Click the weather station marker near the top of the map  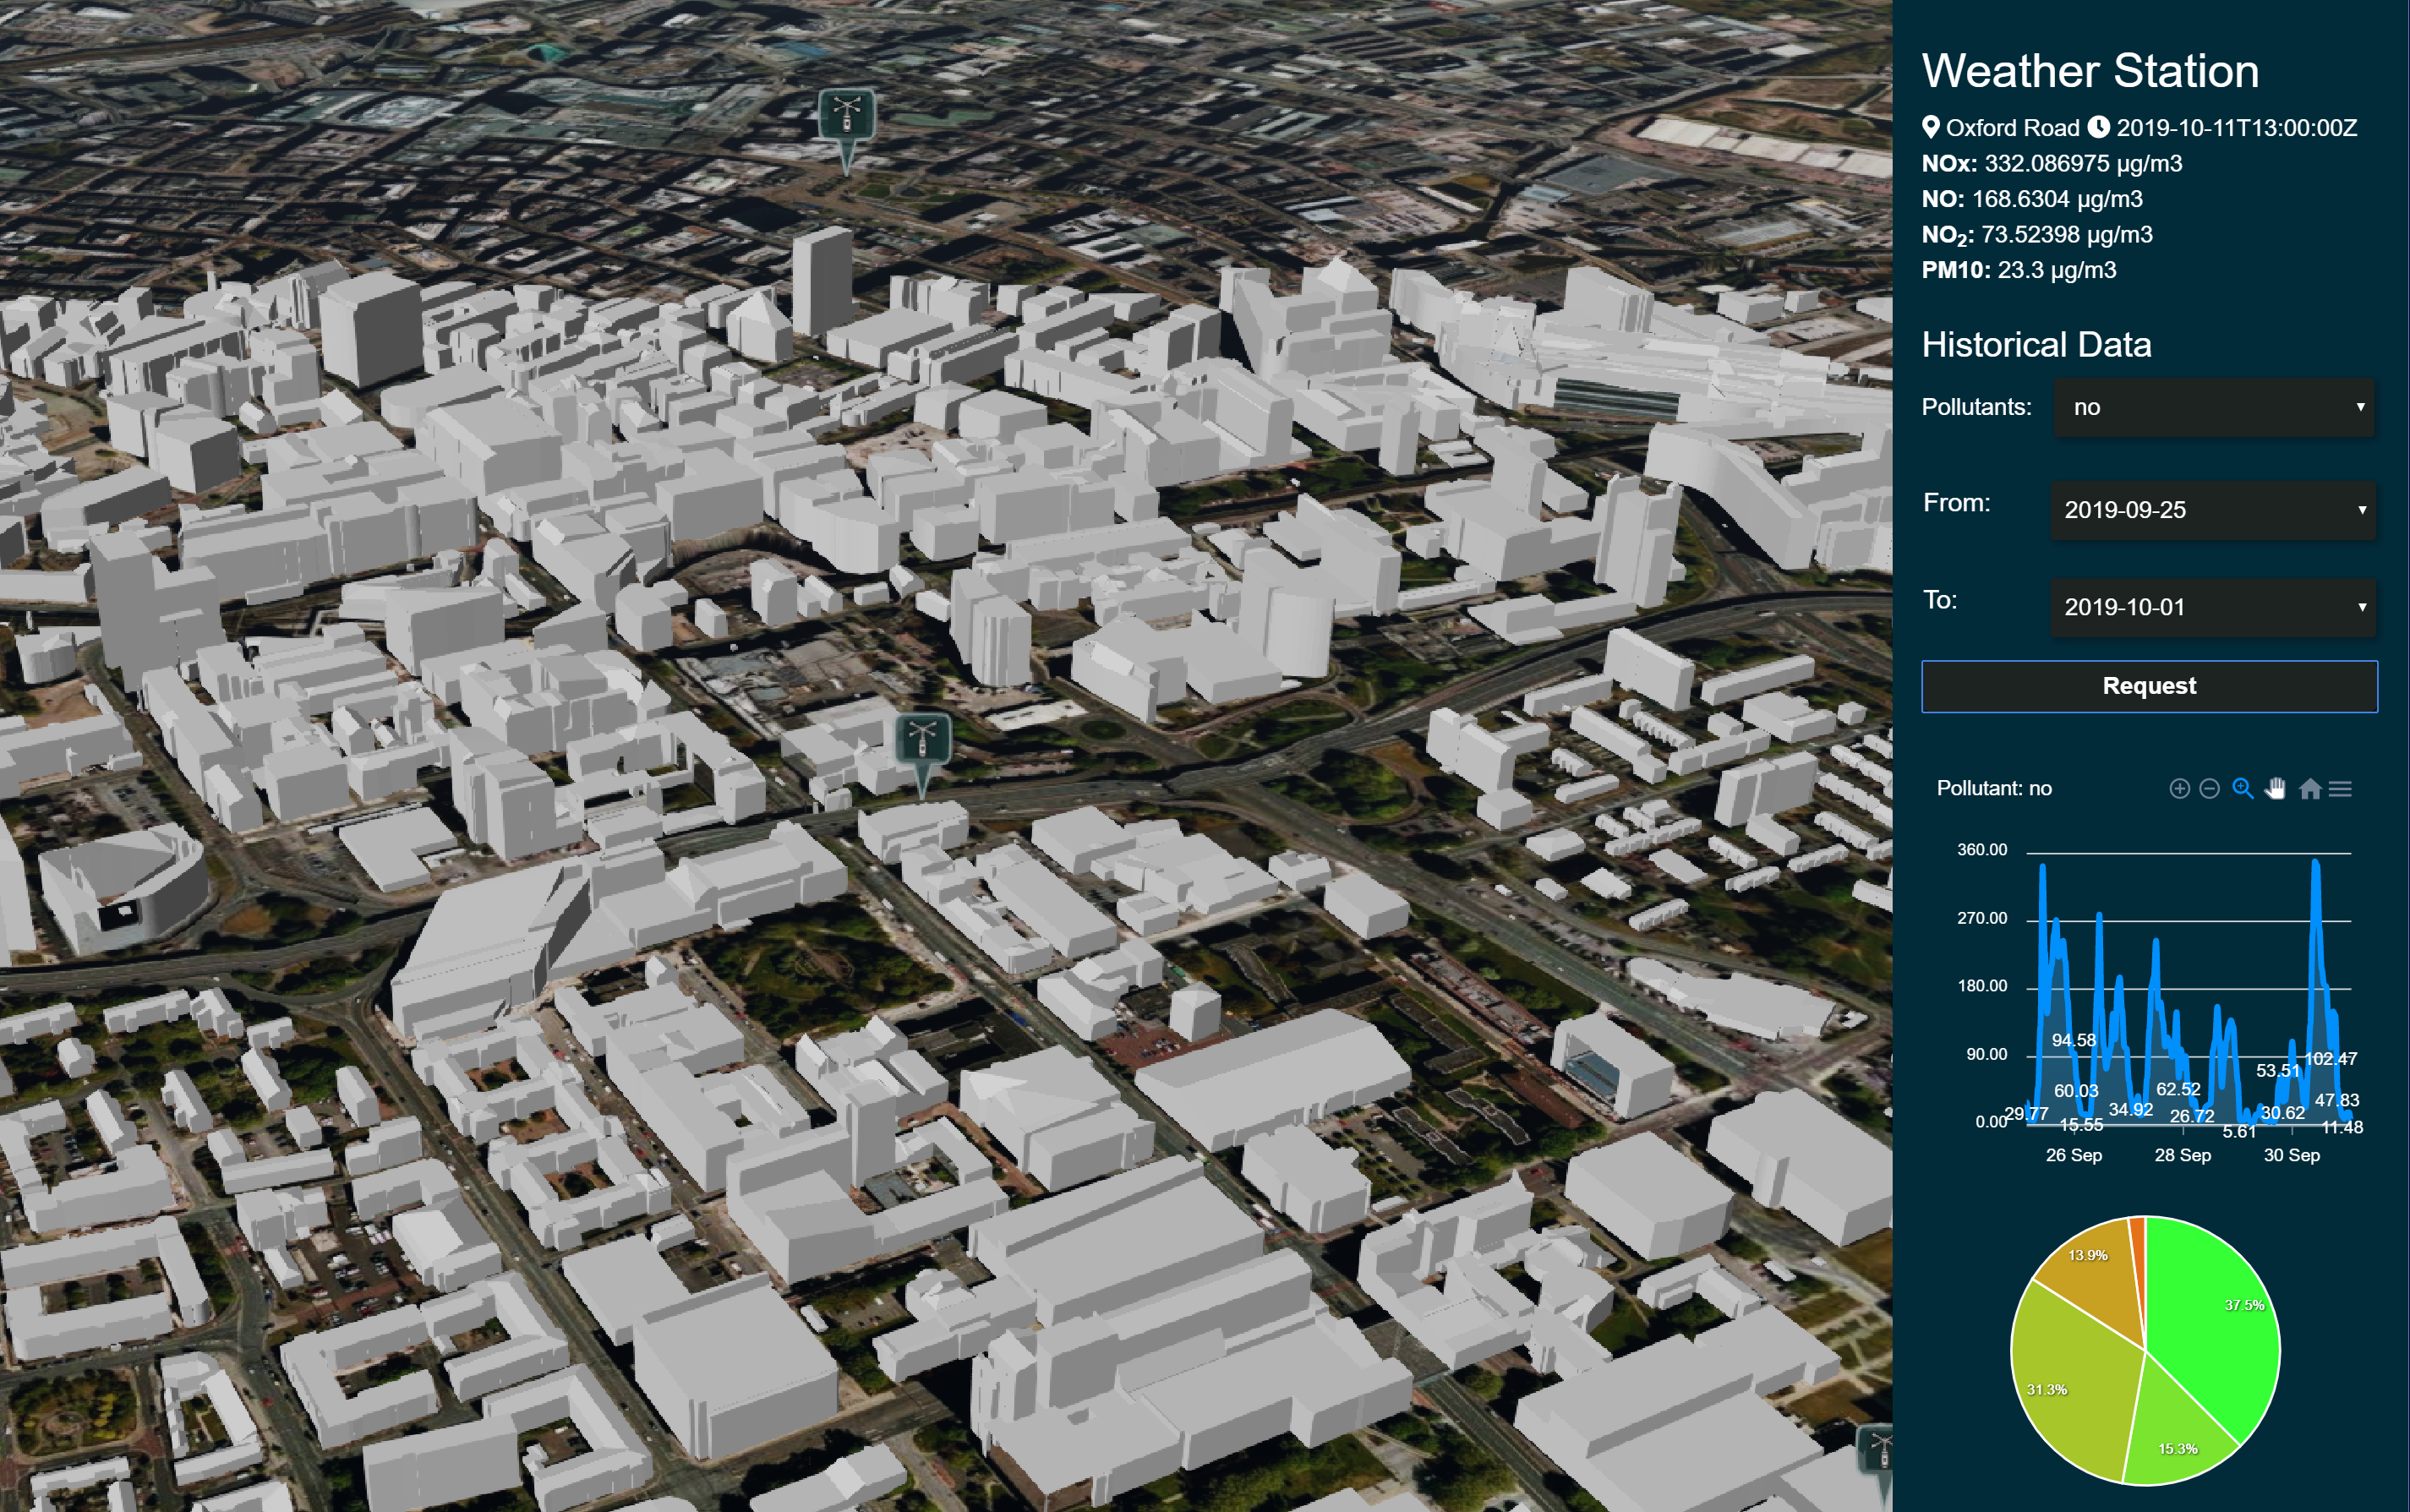[x=847, y=130]
